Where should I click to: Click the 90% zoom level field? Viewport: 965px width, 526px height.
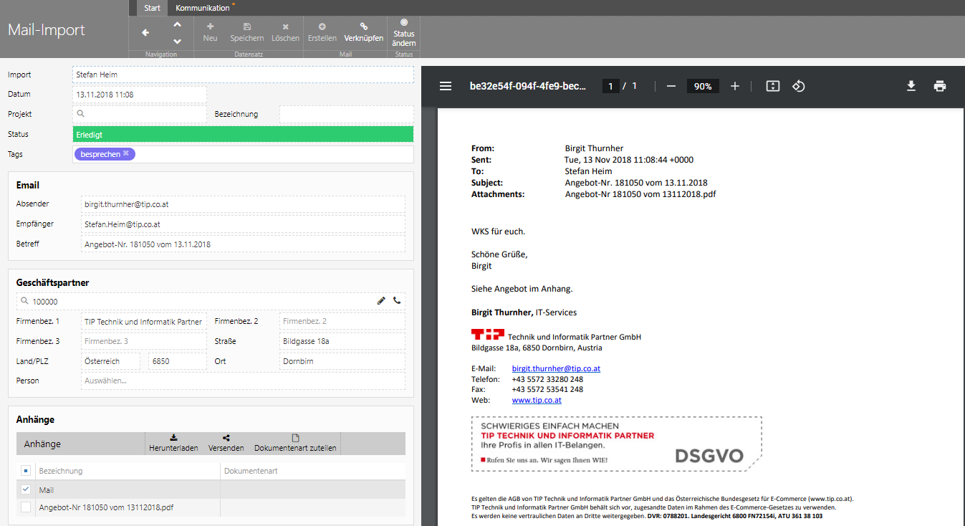tap(703, 86)
